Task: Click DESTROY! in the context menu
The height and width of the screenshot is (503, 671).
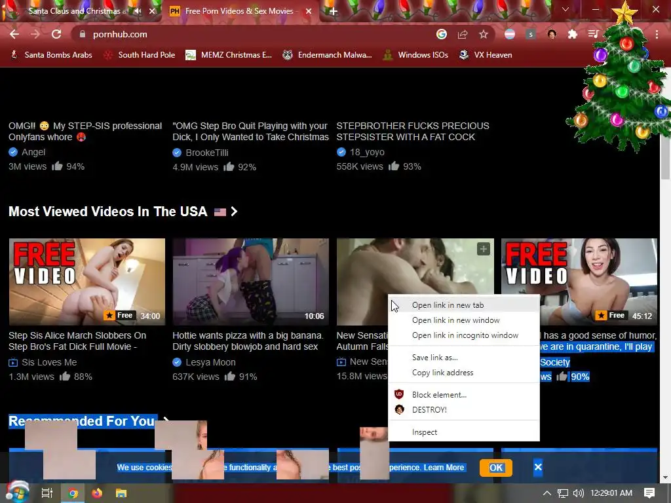Action: pos(464,410)
